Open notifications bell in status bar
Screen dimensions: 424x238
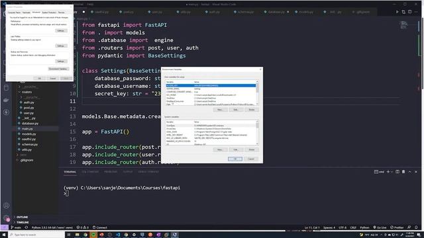(x=416, y=227)
